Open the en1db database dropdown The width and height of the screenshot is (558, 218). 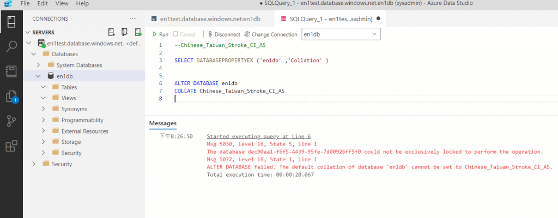[341, 34]
